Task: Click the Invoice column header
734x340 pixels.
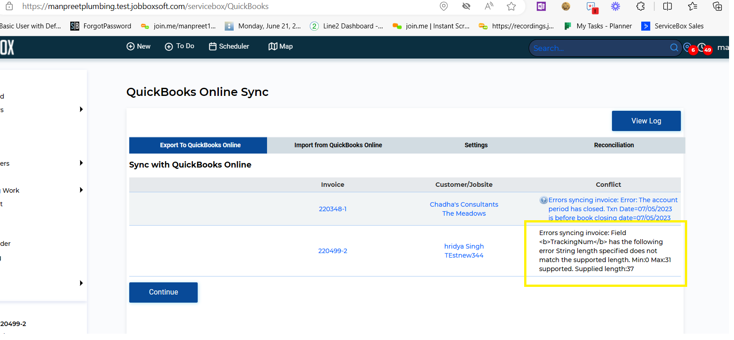Action: (x=332, y=185)
